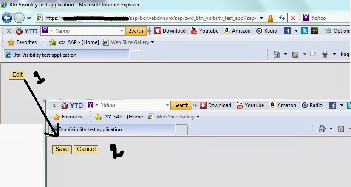This screenshot has height=187, width=351.
Task: Expand Home dropdown arrow in upper command bar
Action: [x=286, y=54]
